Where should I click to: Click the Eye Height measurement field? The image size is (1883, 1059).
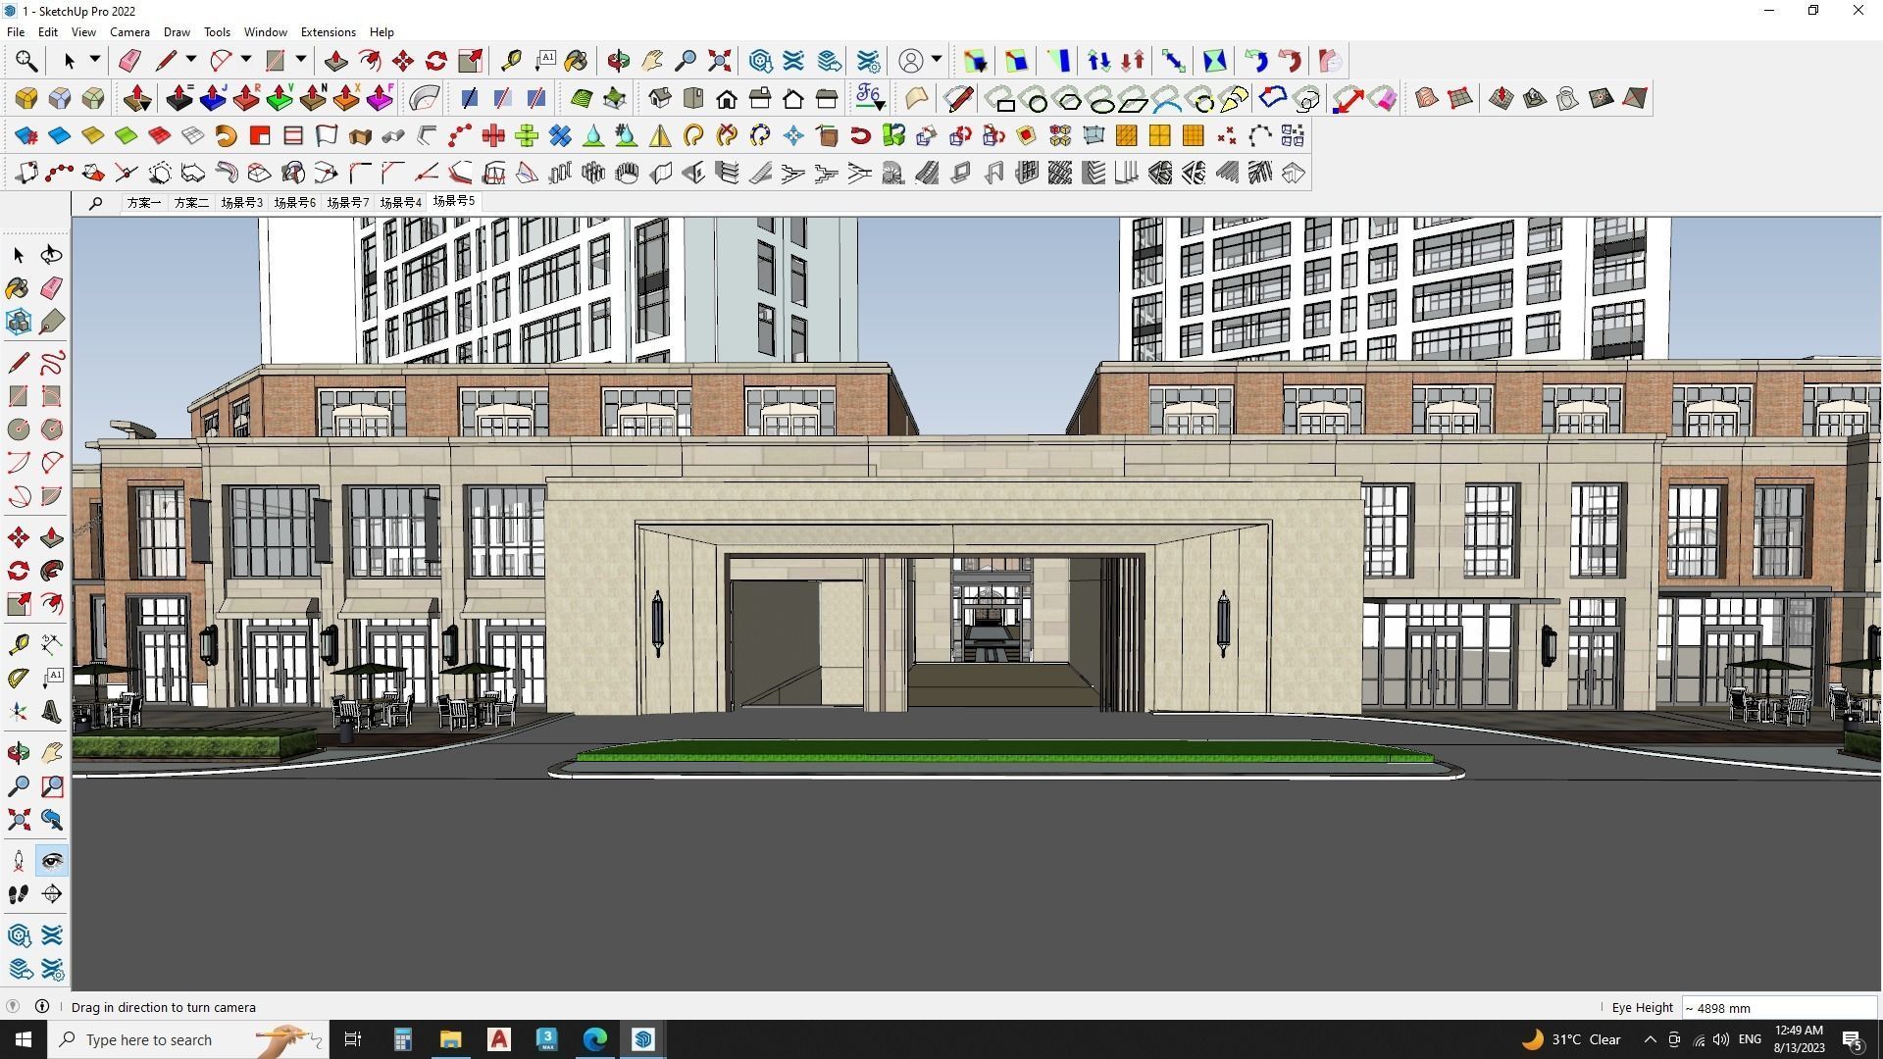click(x=1778, y=1008)
